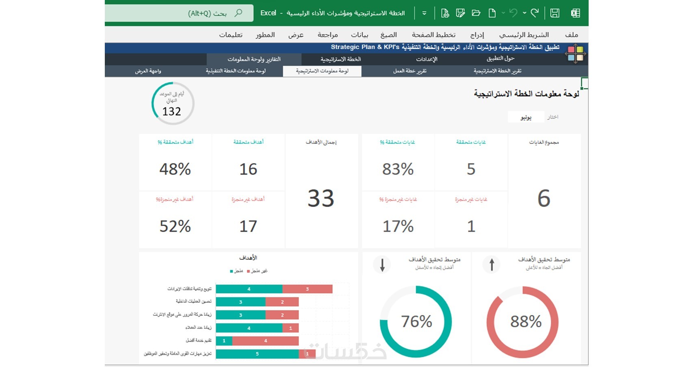
Task: Click the 132 days-to-deadline gauge
Action: click(173, 104)
